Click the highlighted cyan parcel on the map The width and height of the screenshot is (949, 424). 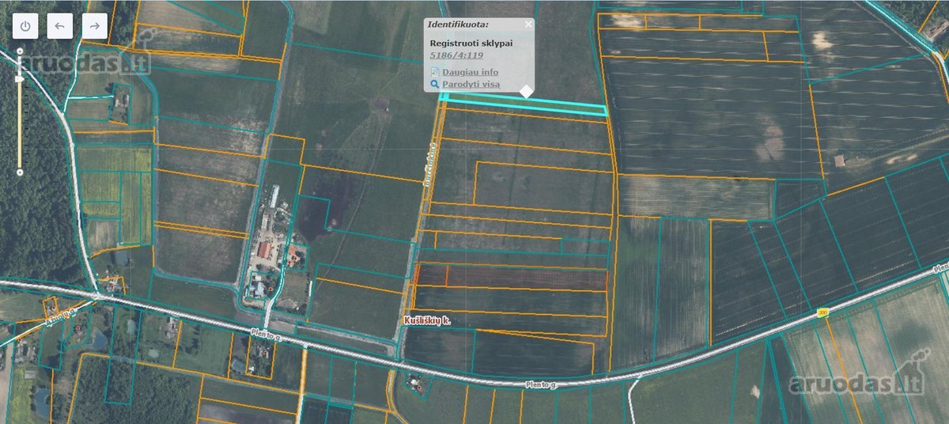[x=524, y=105]
